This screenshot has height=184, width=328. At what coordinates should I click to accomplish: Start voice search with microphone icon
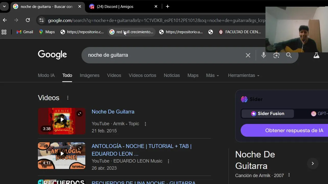[x=264, y=55]
